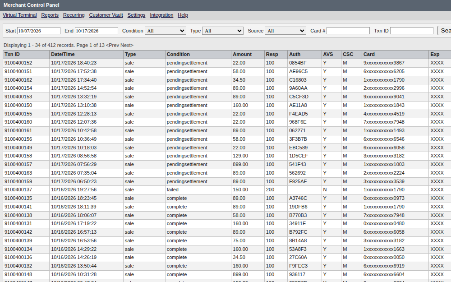Click the Amount column header

(x=248, y=55)
